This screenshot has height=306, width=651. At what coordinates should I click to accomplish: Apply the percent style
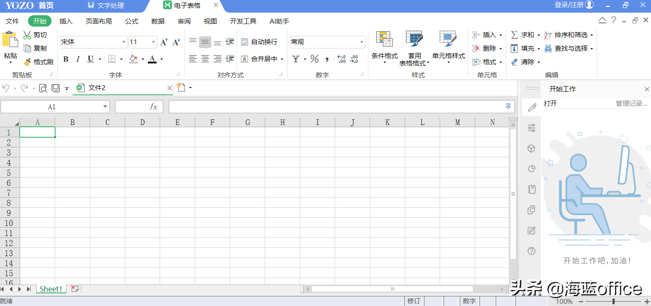(x=315, y=59)
